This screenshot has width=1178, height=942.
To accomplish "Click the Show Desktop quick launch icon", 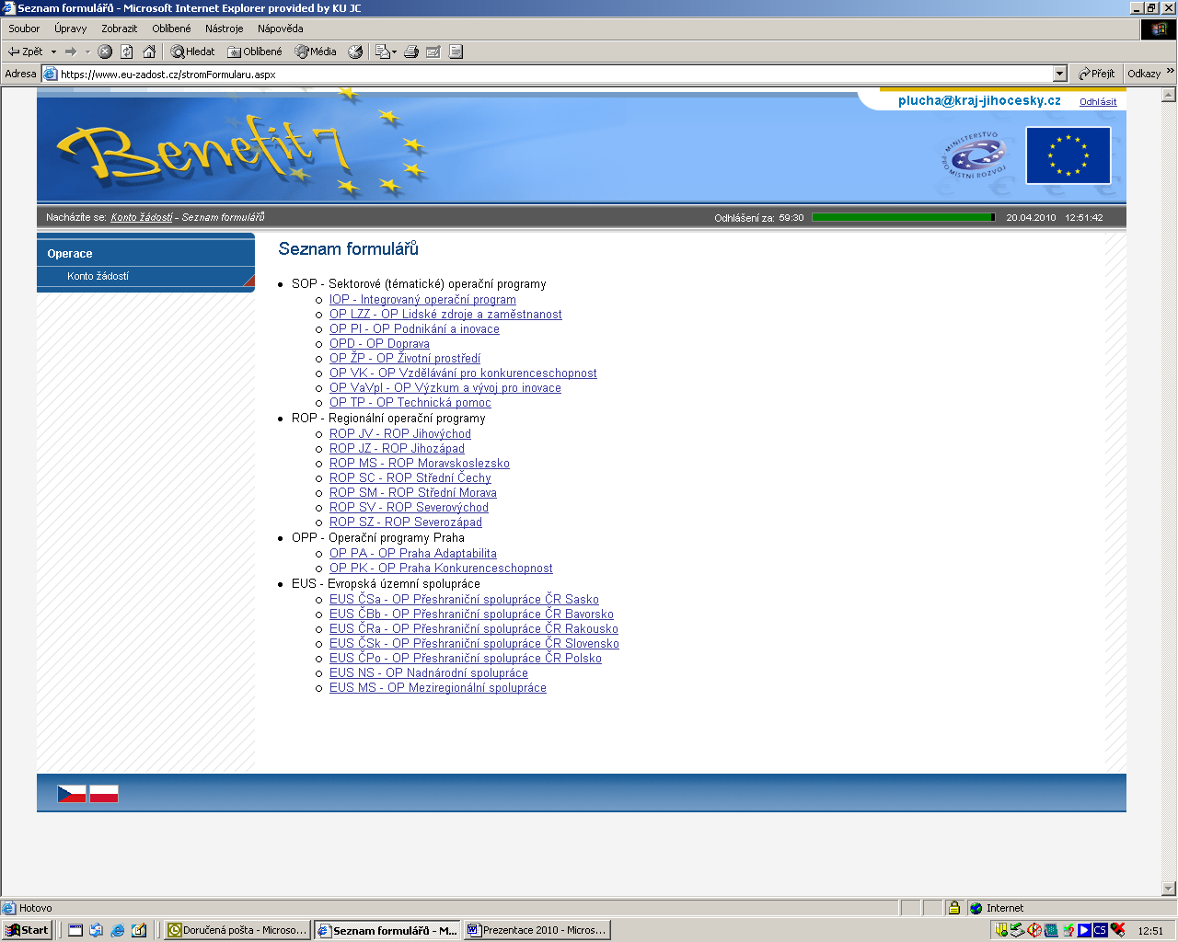I will [x=75, y=930].
